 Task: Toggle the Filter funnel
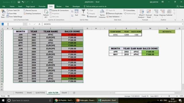click(x=83, y=13)
